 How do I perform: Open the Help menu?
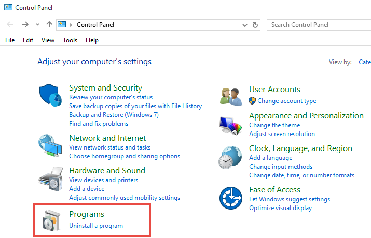pos(92,40)
